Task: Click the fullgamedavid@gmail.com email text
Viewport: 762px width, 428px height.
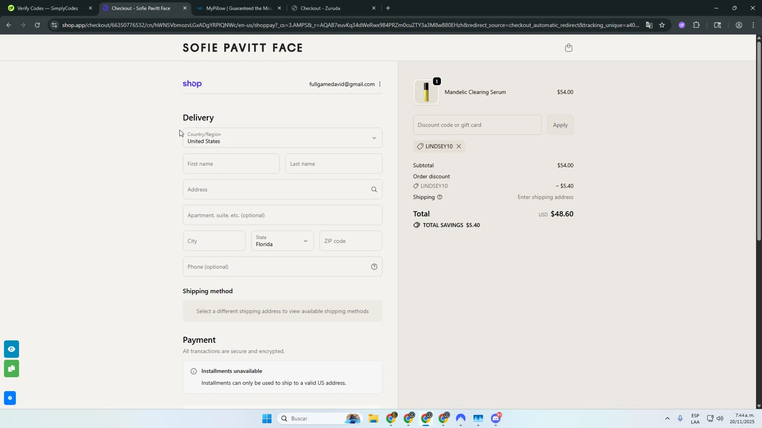Action: pyautogui.click(x=342, y=84)
